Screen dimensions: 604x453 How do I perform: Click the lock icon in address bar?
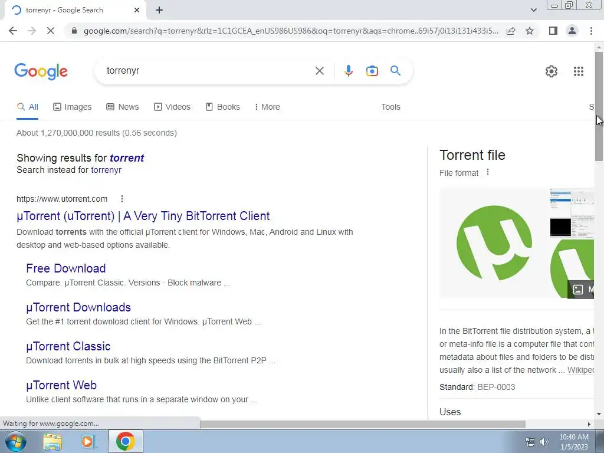pyautogui.click(x=74, y=31)
